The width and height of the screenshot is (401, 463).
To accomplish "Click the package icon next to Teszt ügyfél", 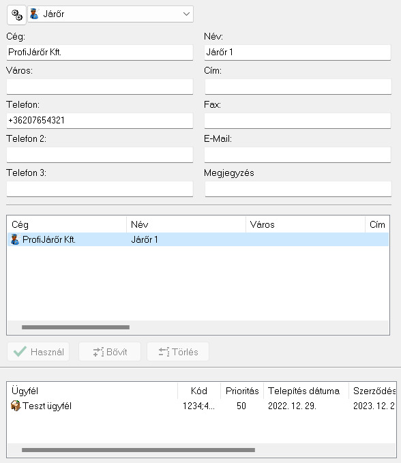I will (16, 406).
